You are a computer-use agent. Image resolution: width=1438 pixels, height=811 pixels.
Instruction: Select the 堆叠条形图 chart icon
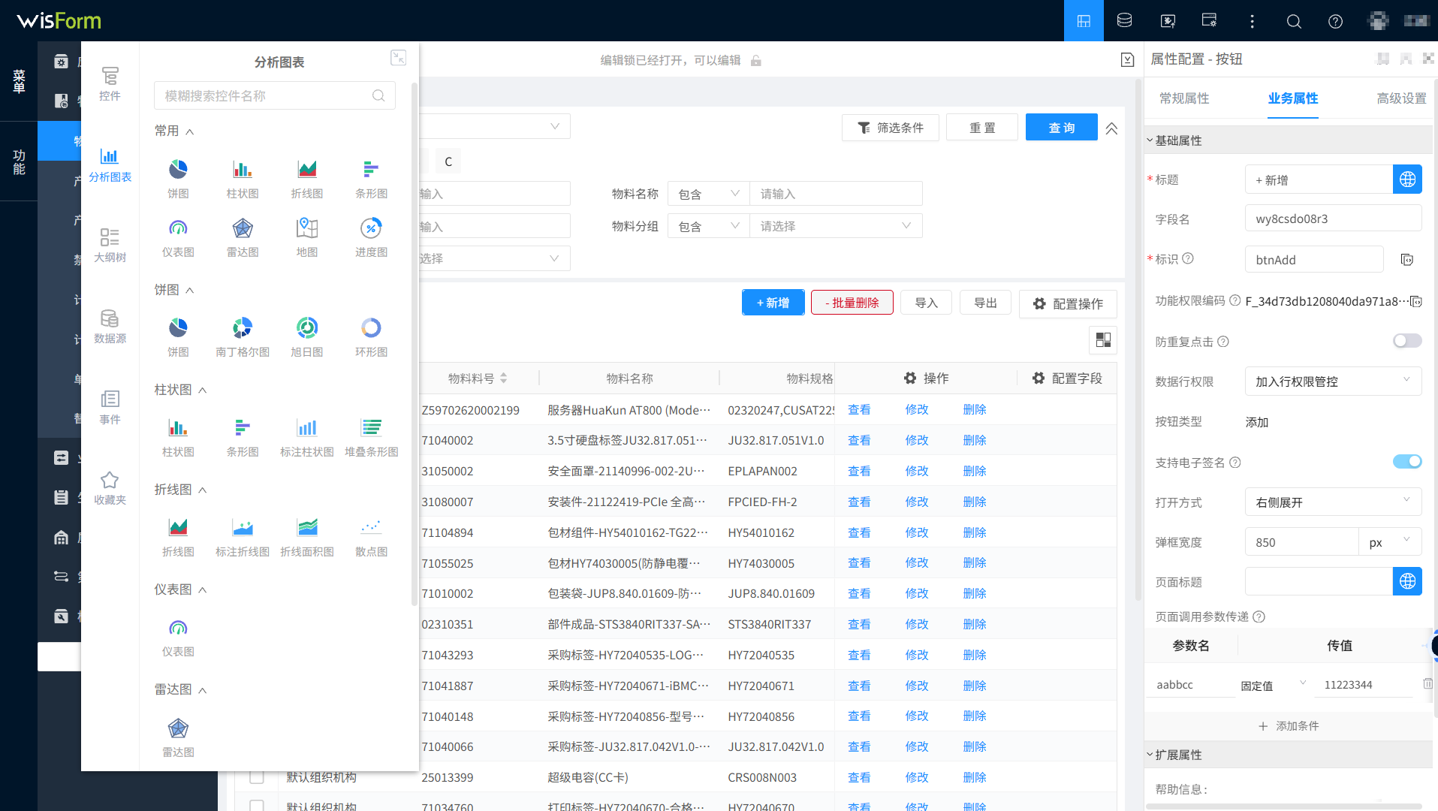click(372, 436)
